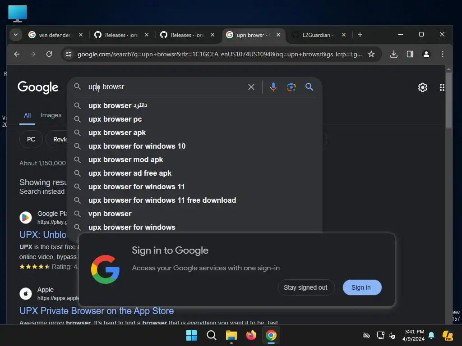
Task: Select the All results tab
Action: coord(27,116)
